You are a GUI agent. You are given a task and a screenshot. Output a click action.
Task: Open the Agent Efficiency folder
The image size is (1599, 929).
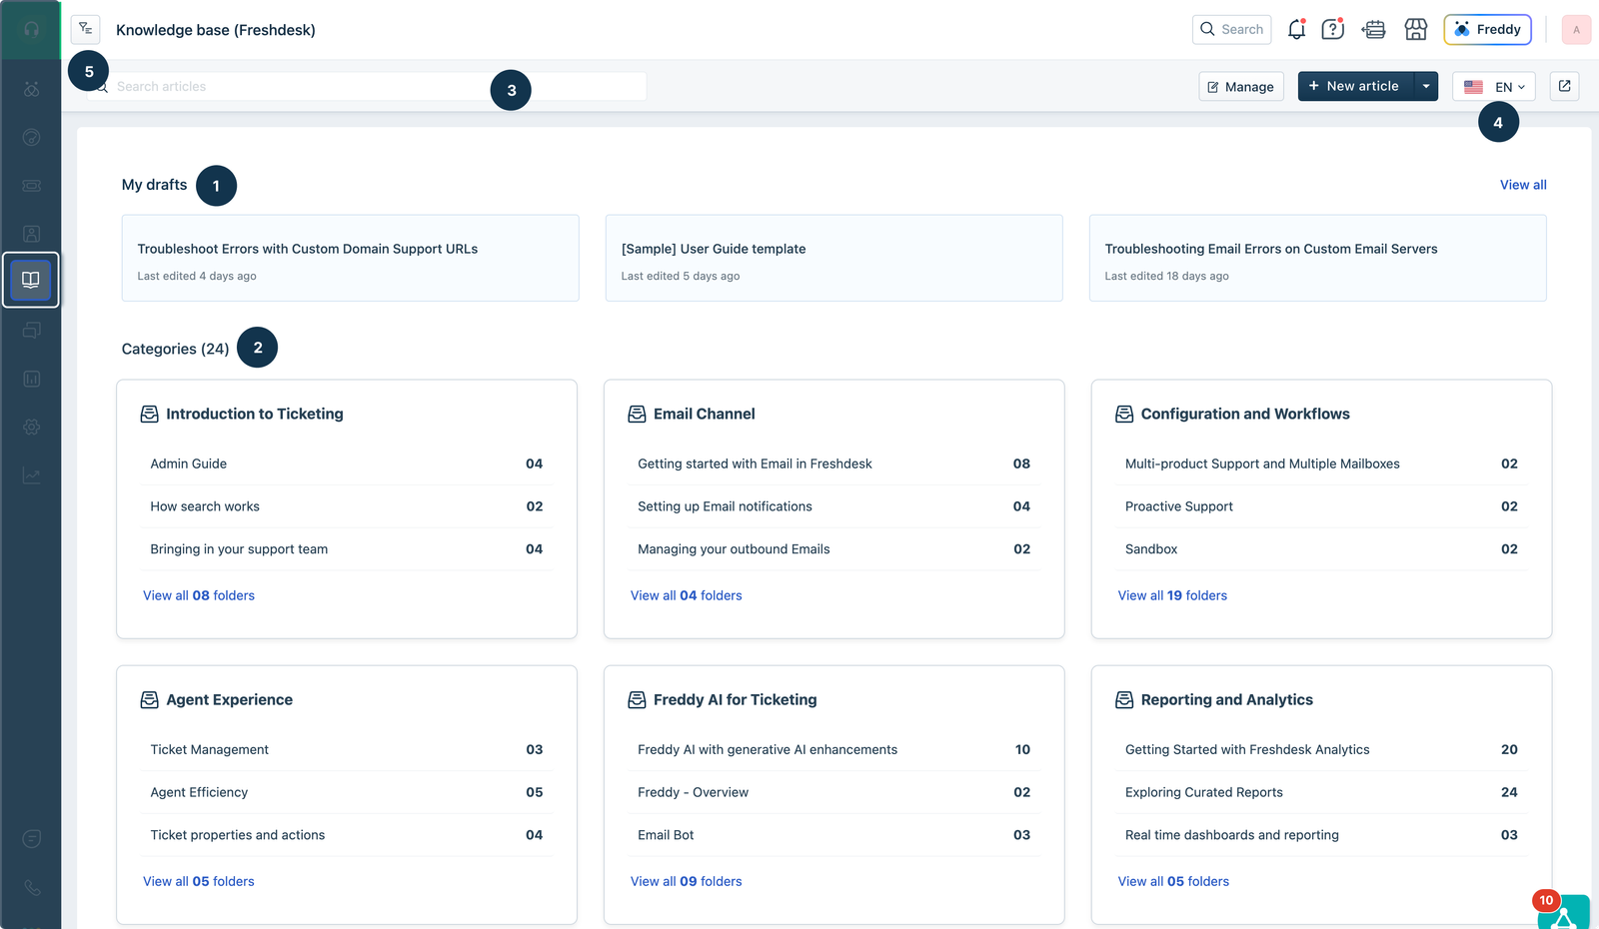tap(347, 792)
